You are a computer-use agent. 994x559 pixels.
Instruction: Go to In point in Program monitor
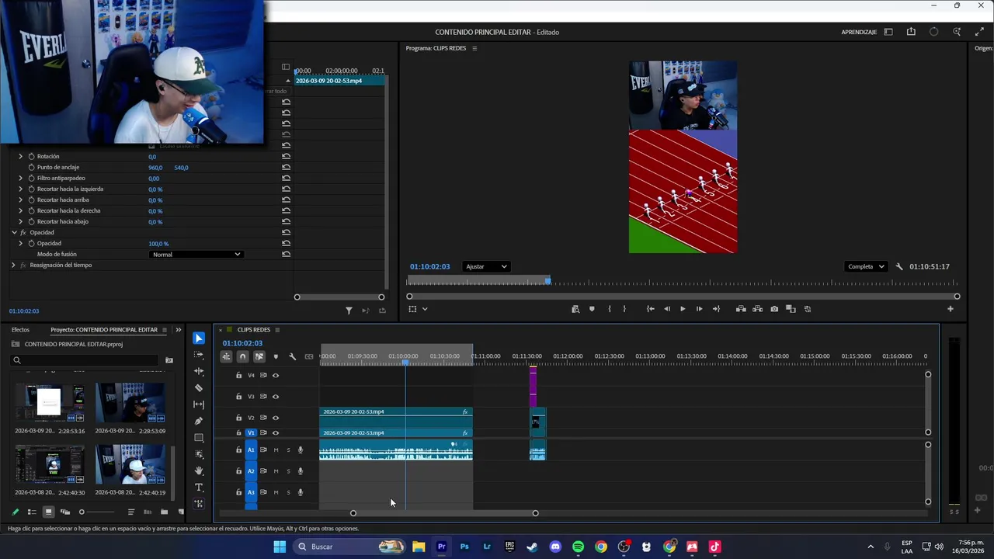650,309
